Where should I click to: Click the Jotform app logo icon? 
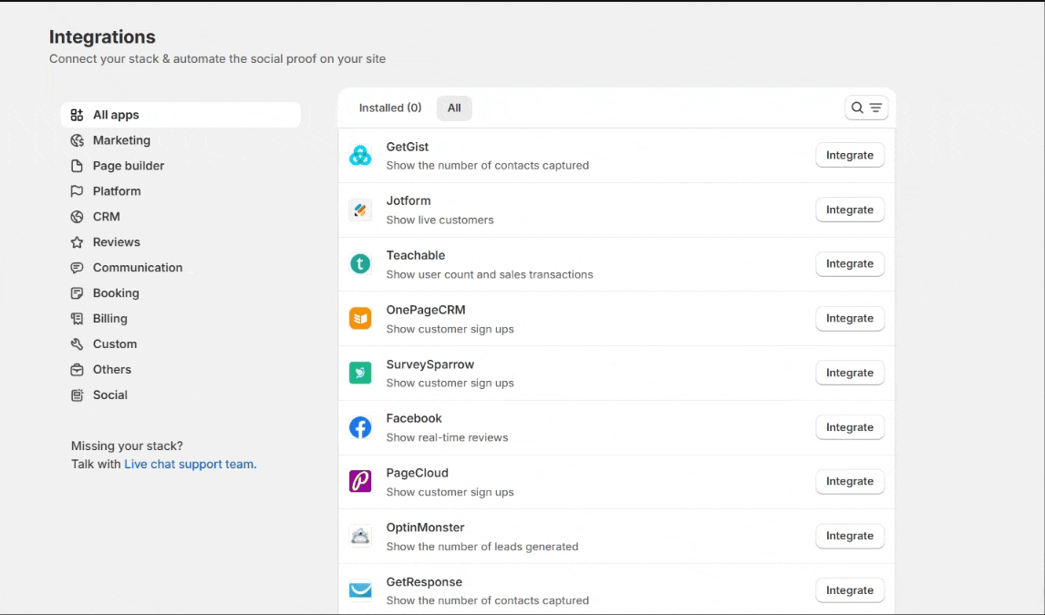pos(360,210)
